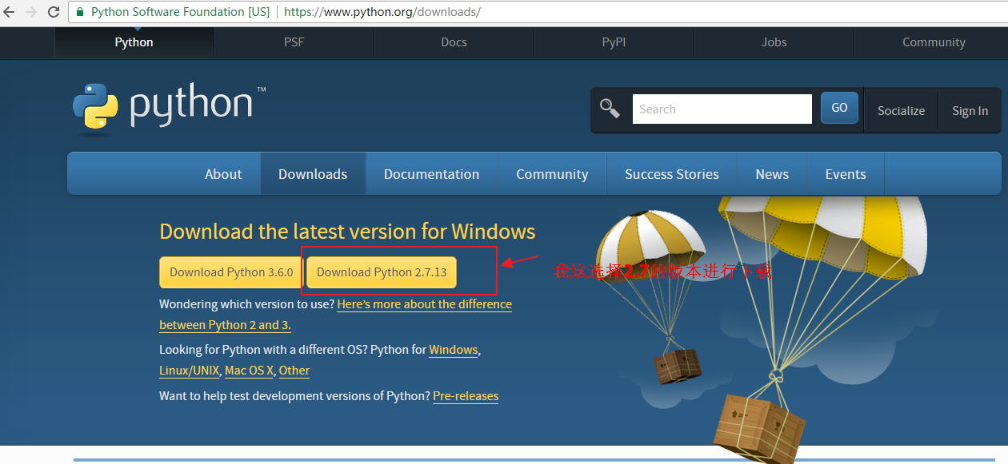This screenshot has height=464, width=1008.
Task: Click the browser forward arrow
Action: pyautogui.click(x=32, y=12)
